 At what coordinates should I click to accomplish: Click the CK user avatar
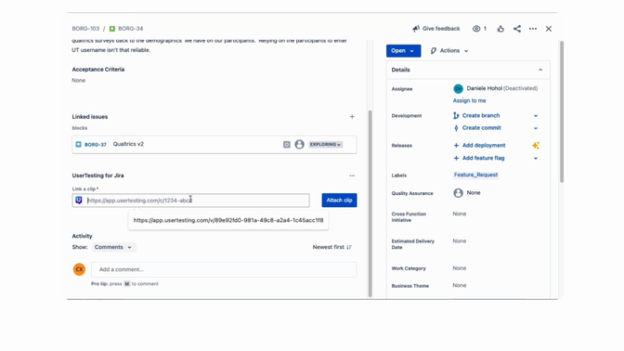click(79, 269)
